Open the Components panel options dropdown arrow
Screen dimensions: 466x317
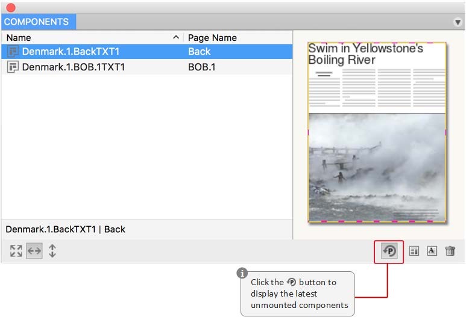click(457, 22)
